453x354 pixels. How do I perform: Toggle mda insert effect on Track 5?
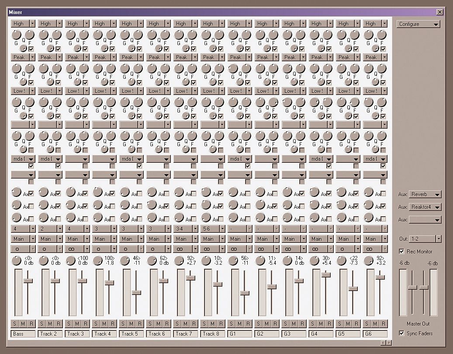point(139,166)
